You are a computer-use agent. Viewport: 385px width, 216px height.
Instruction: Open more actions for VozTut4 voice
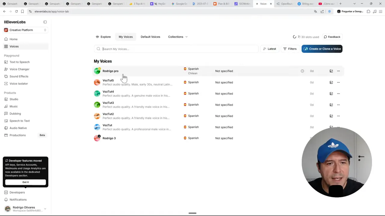(338, 93)
